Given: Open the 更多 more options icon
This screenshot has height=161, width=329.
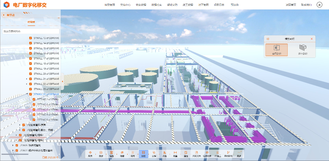Looking at the screenshot, I should (x=239, y=154).
